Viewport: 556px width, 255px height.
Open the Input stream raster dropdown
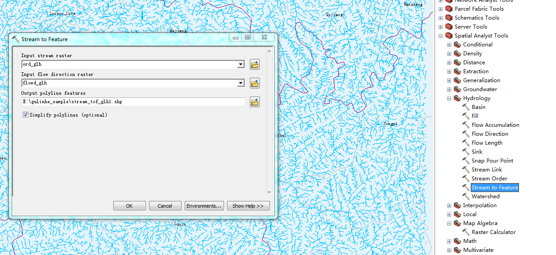tap(241, 64)
